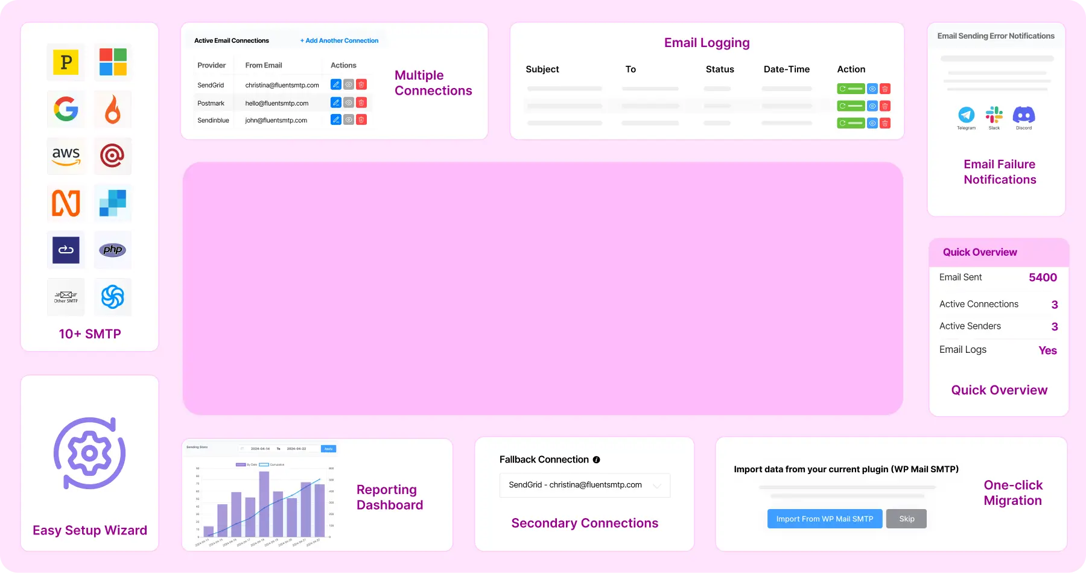This screenshot has height=573, width=1086.
Task: View the second email log entry
Action: 872,106
